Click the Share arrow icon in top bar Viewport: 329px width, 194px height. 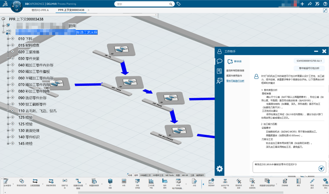click(x=310, y=4)
